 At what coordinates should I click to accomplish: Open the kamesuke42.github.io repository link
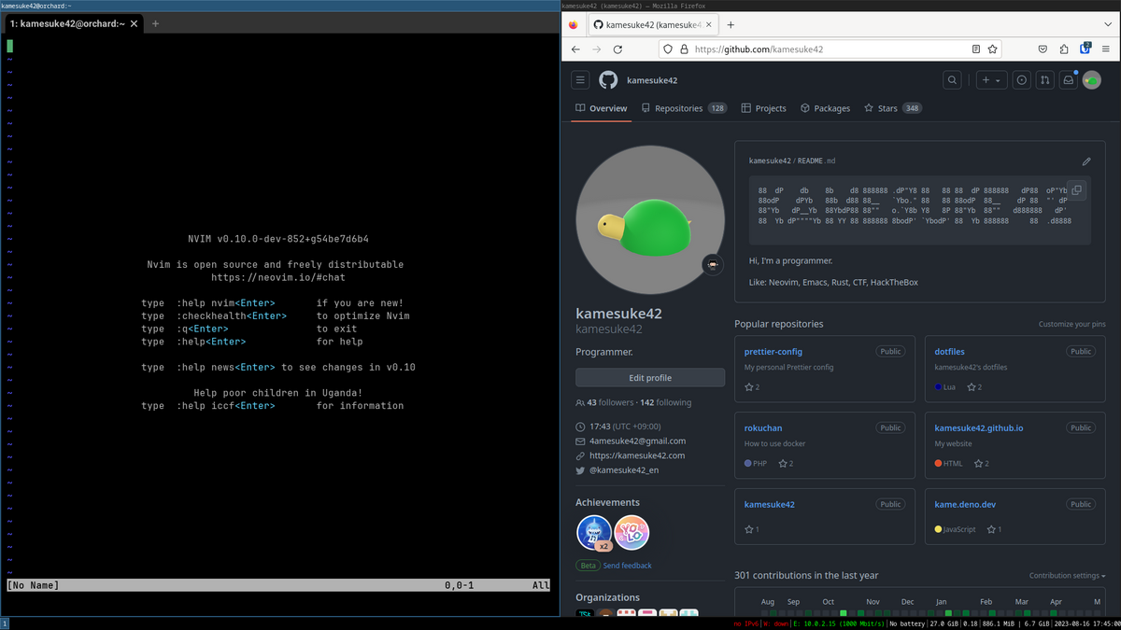[979, 428]
